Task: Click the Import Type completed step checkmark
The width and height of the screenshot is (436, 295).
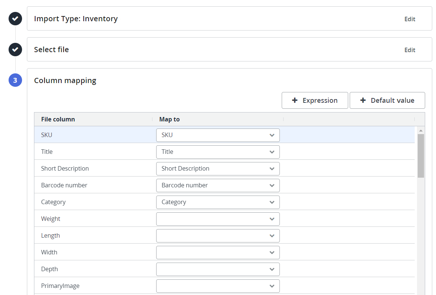Action: pos(15,19)
